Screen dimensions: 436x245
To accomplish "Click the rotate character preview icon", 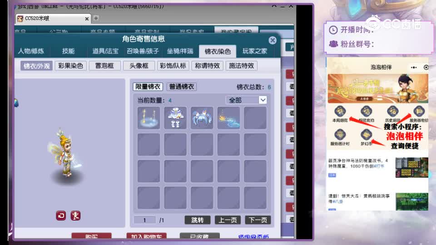I will [61, 216].
